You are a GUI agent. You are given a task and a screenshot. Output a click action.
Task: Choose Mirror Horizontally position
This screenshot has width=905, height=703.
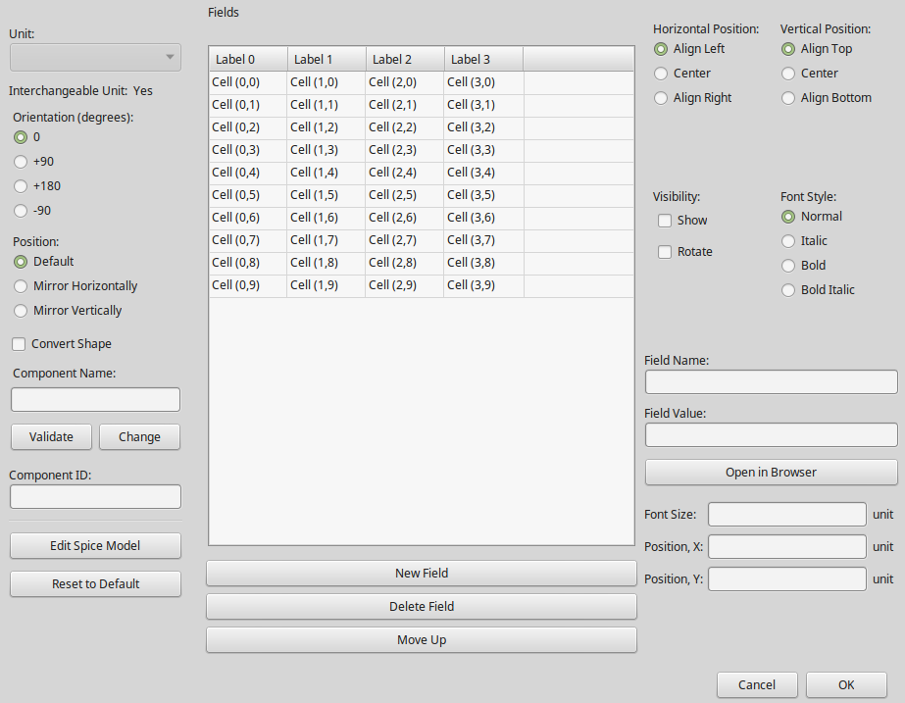[x=21, y=286]
